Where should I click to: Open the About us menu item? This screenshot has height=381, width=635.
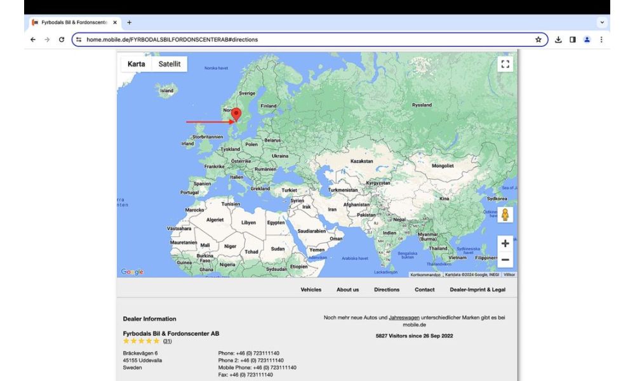(347, 290)
